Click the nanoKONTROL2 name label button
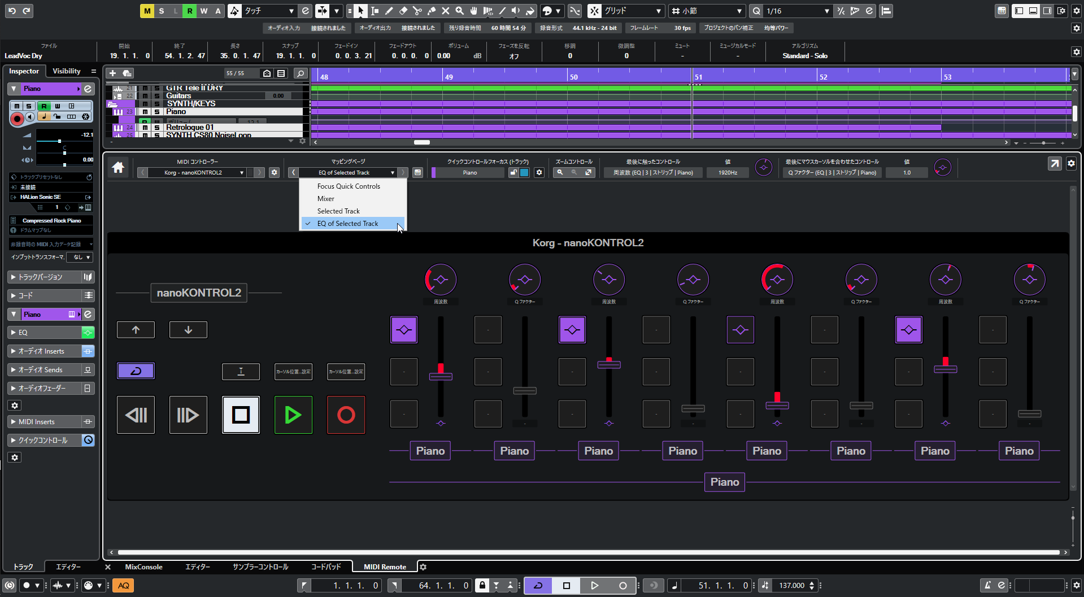 (199, 293)
